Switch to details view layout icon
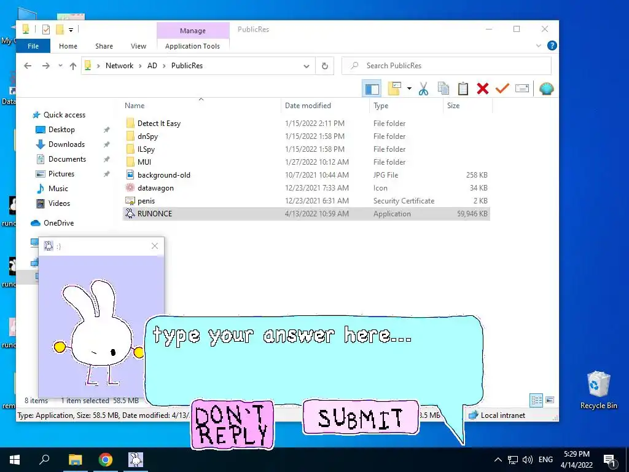The image size is (629, 472). click(x=536, y=399)
